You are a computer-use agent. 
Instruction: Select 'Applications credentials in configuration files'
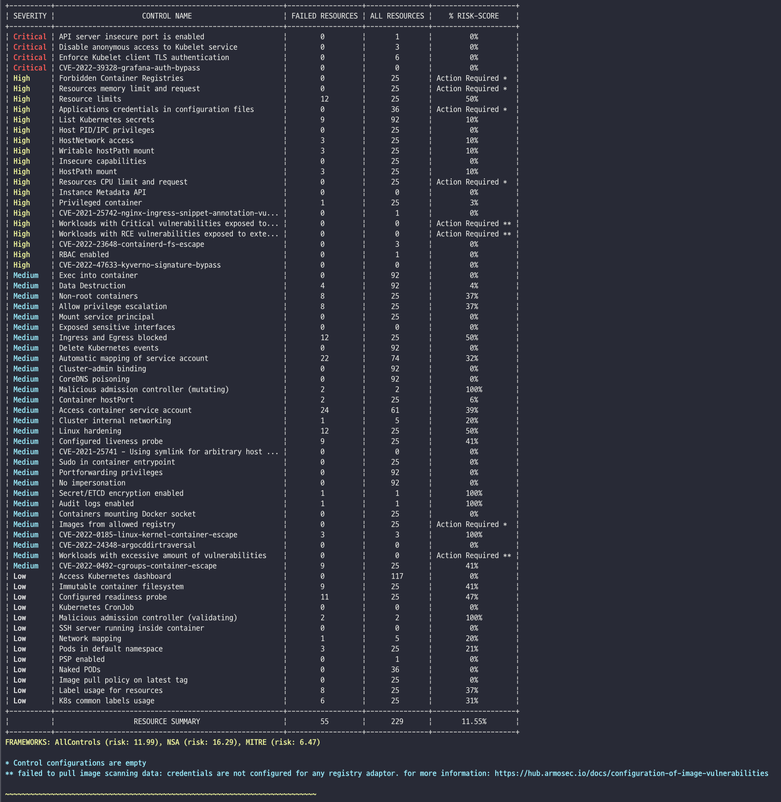click(157, 109)
